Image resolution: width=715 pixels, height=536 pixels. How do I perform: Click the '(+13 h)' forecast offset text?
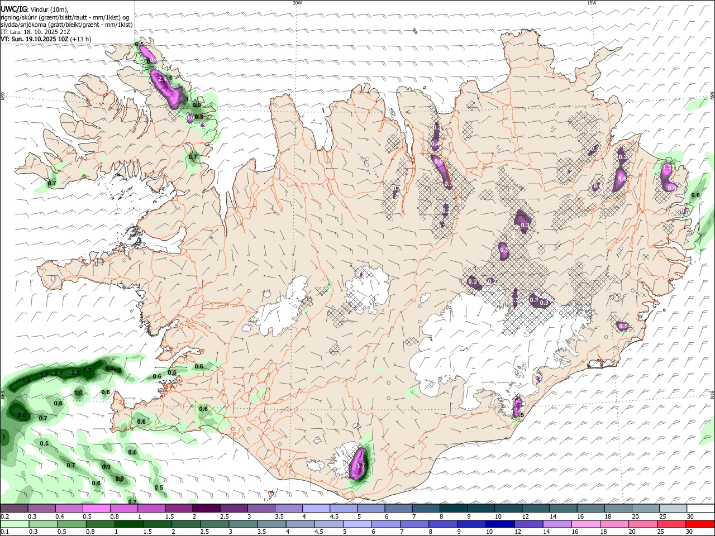(x=81, y=39)
